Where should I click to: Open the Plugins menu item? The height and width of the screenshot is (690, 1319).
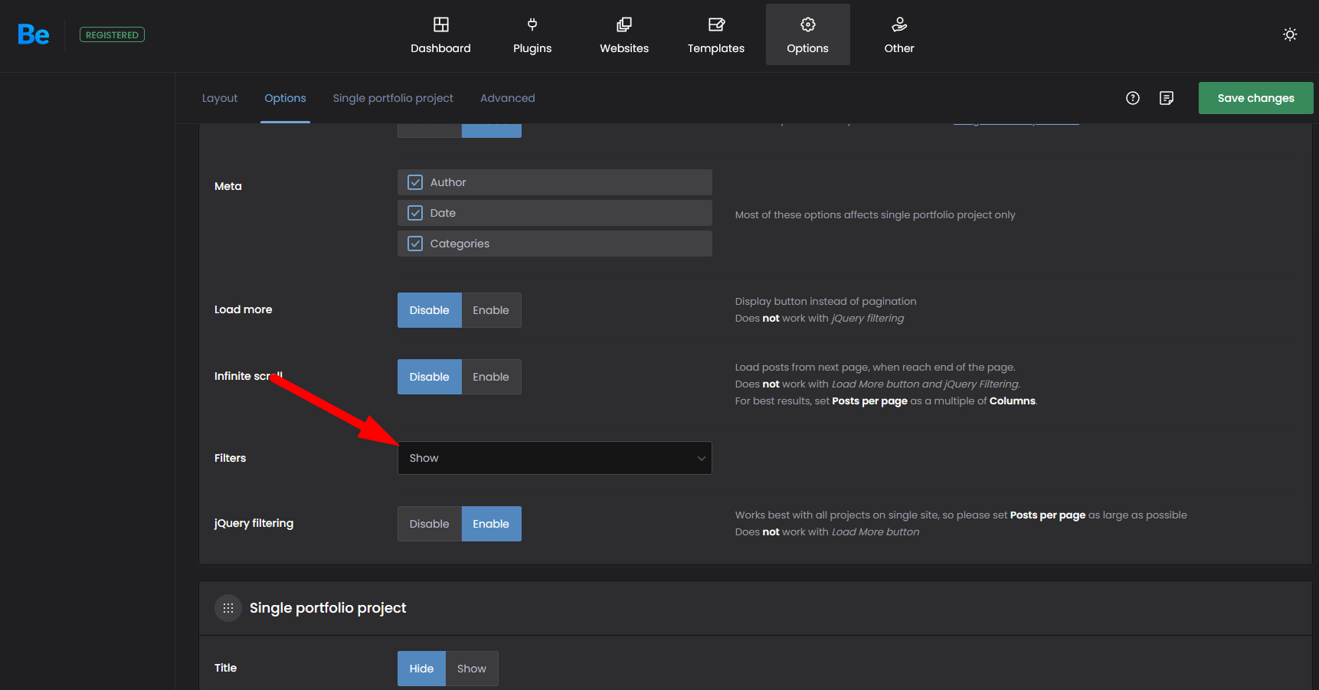pos(532,34)
